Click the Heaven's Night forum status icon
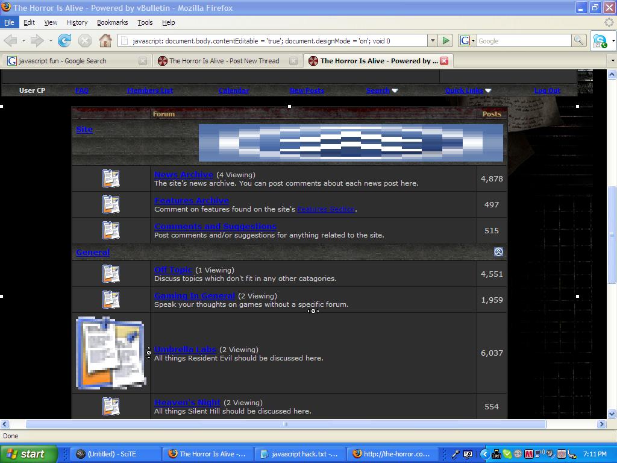Screen dimensions: 617x463 pos(111,406)
